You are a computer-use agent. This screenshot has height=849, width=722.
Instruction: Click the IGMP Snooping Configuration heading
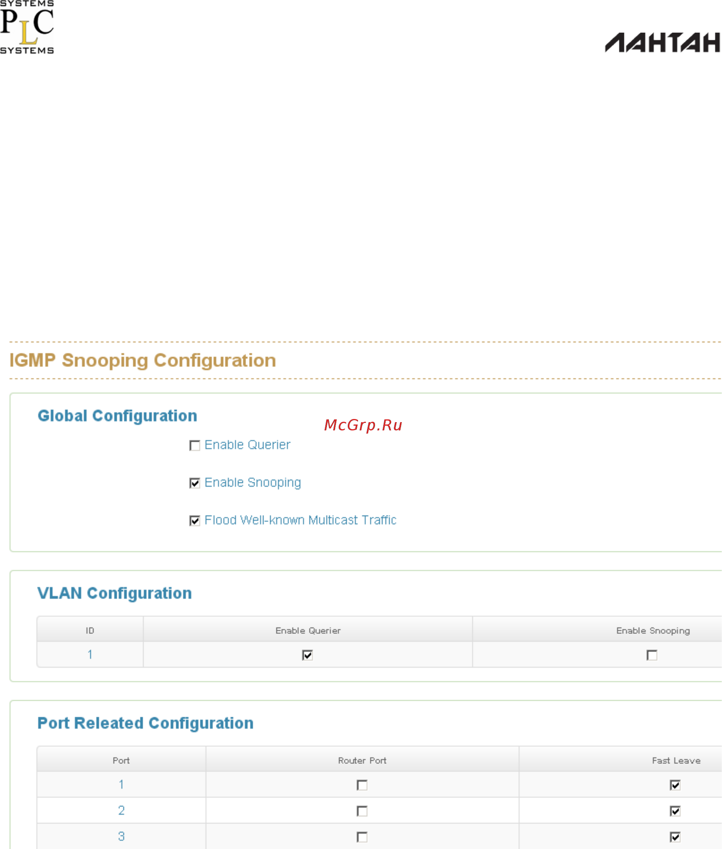tap(142, 361)
